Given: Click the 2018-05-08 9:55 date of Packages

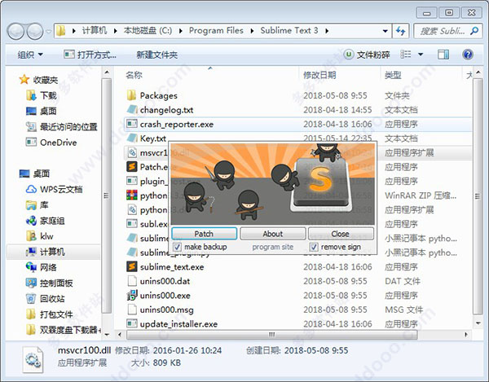Looking at the screenshot, I should pos(335,95).
